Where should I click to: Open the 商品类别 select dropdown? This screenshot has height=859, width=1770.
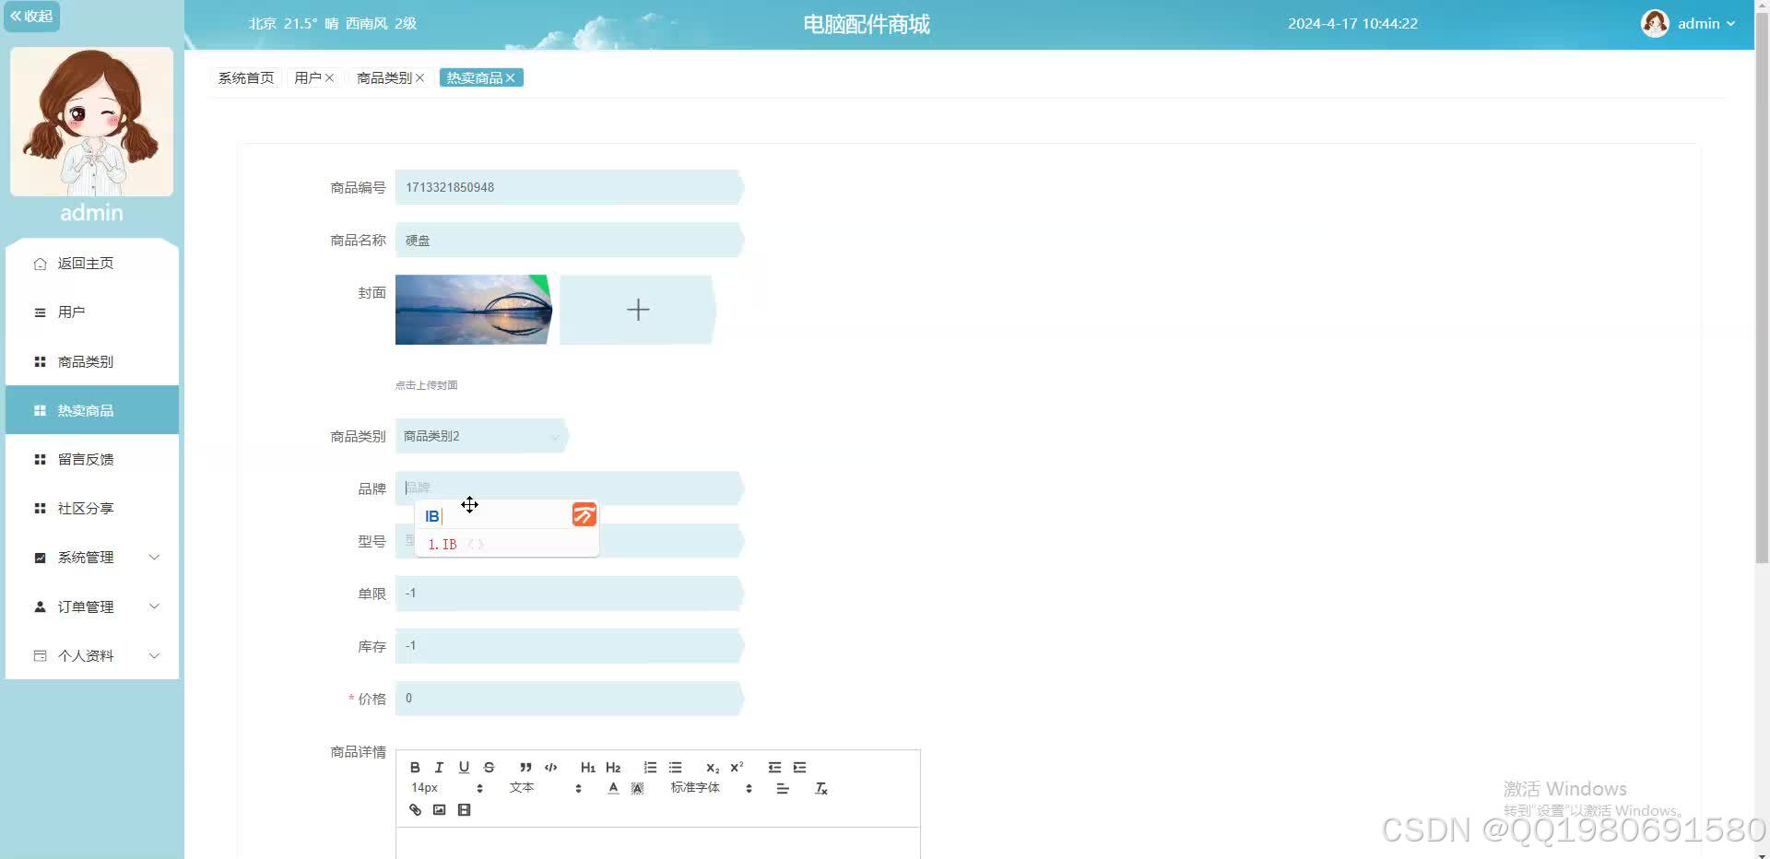click(481, 436)
